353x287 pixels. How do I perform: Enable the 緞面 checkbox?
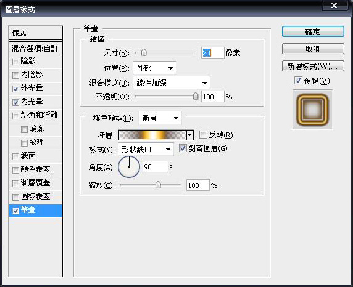[15, 156]
